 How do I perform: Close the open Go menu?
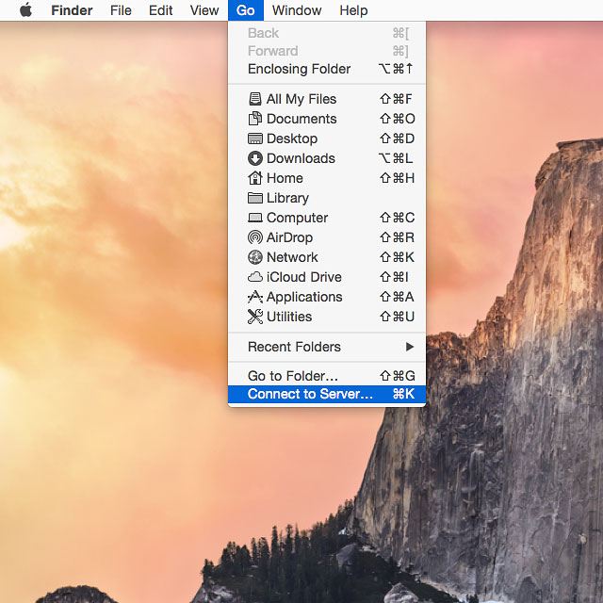pos(246,10)
